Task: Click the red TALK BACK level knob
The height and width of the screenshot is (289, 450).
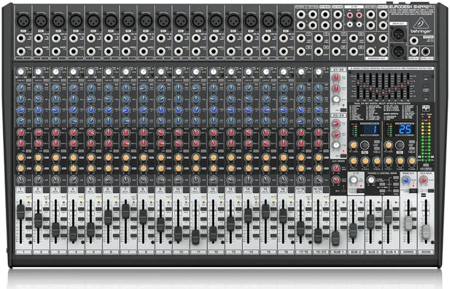Action: (423, 180)
